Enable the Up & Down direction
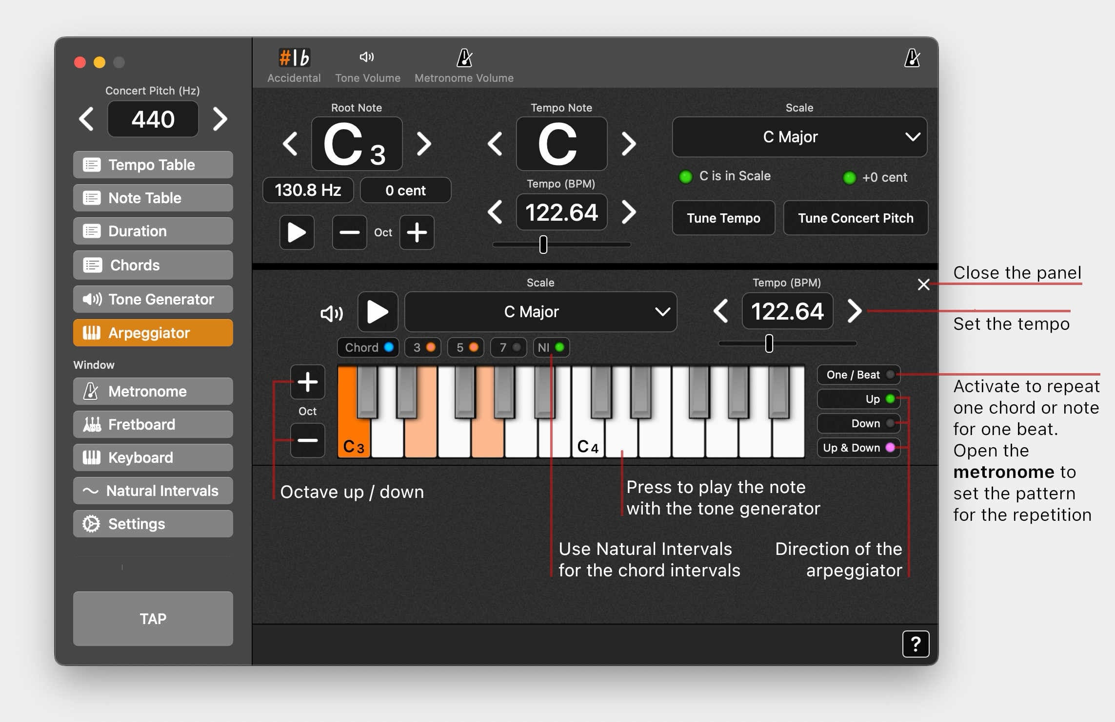This screenshot has height=722, width=1115. tap(858, 448)
